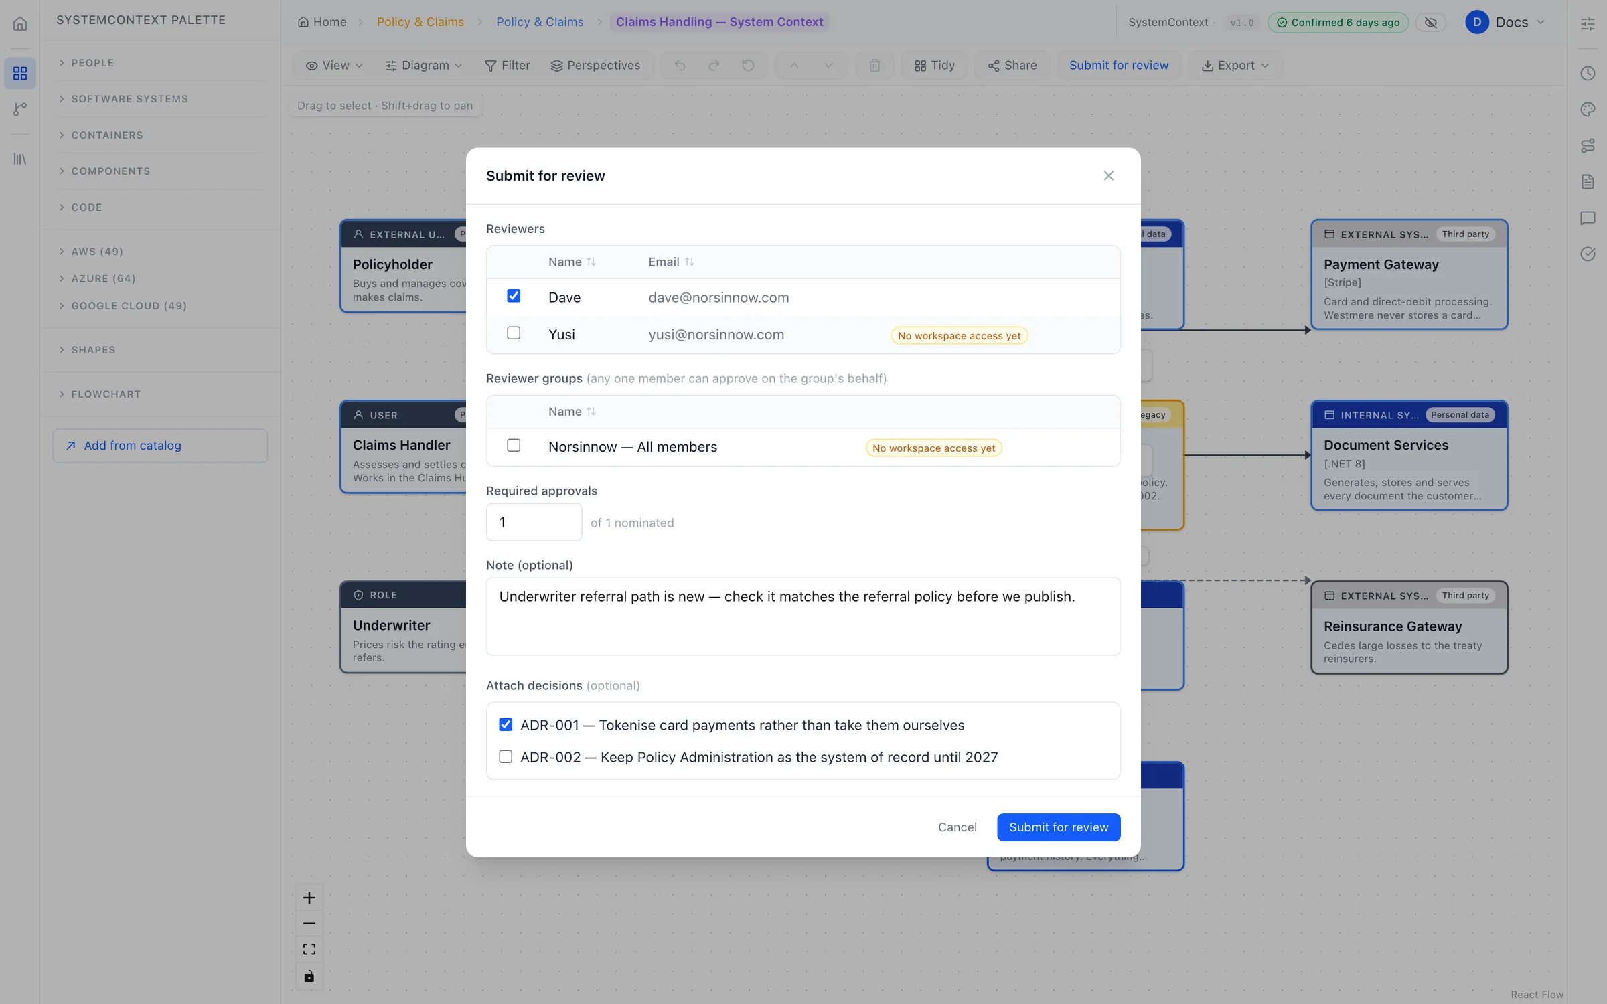Click the Required approvals number field
The height and width of the screenshot is (1004, 1607).
pos(534,522)
